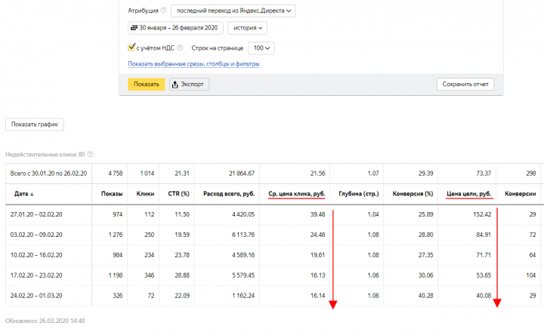Click the yellow Показать button
Screen dimensions: 544x332
tap(147, 84)
